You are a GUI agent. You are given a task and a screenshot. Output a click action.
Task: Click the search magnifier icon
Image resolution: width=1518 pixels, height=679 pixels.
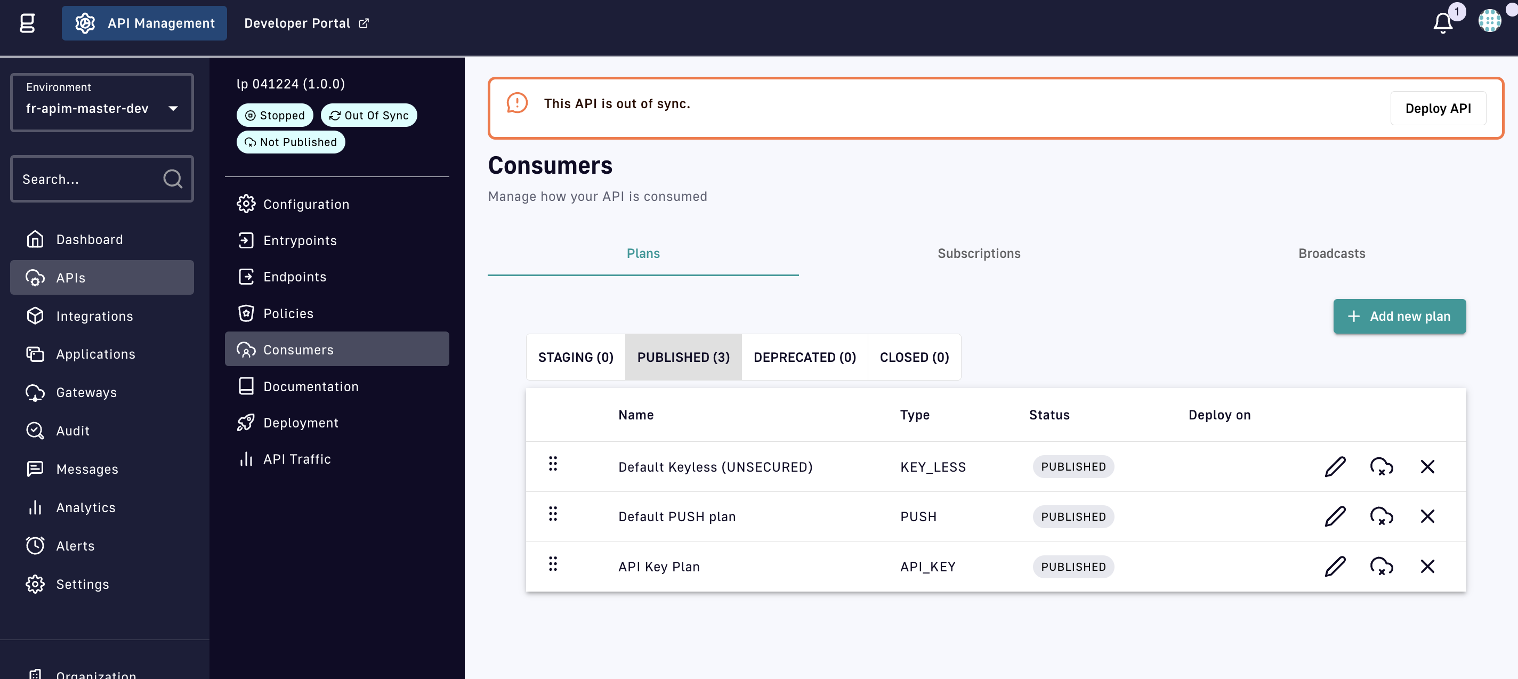pos(172,179)
